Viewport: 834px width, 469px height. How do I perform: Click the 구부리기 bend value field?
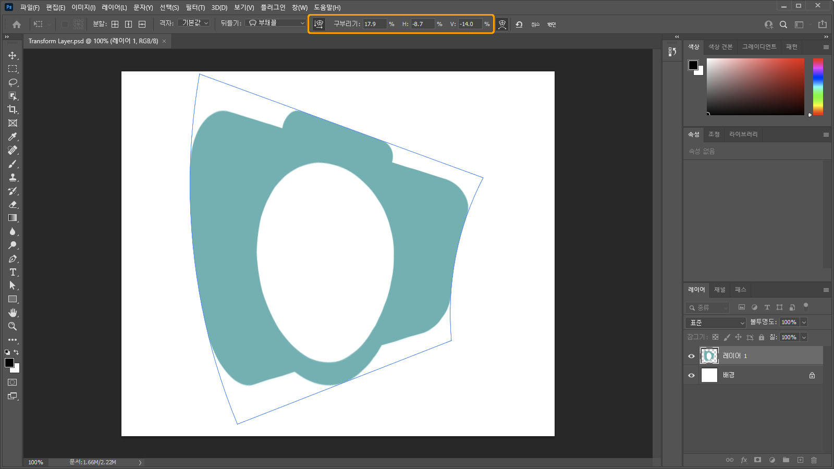point(375,24)
